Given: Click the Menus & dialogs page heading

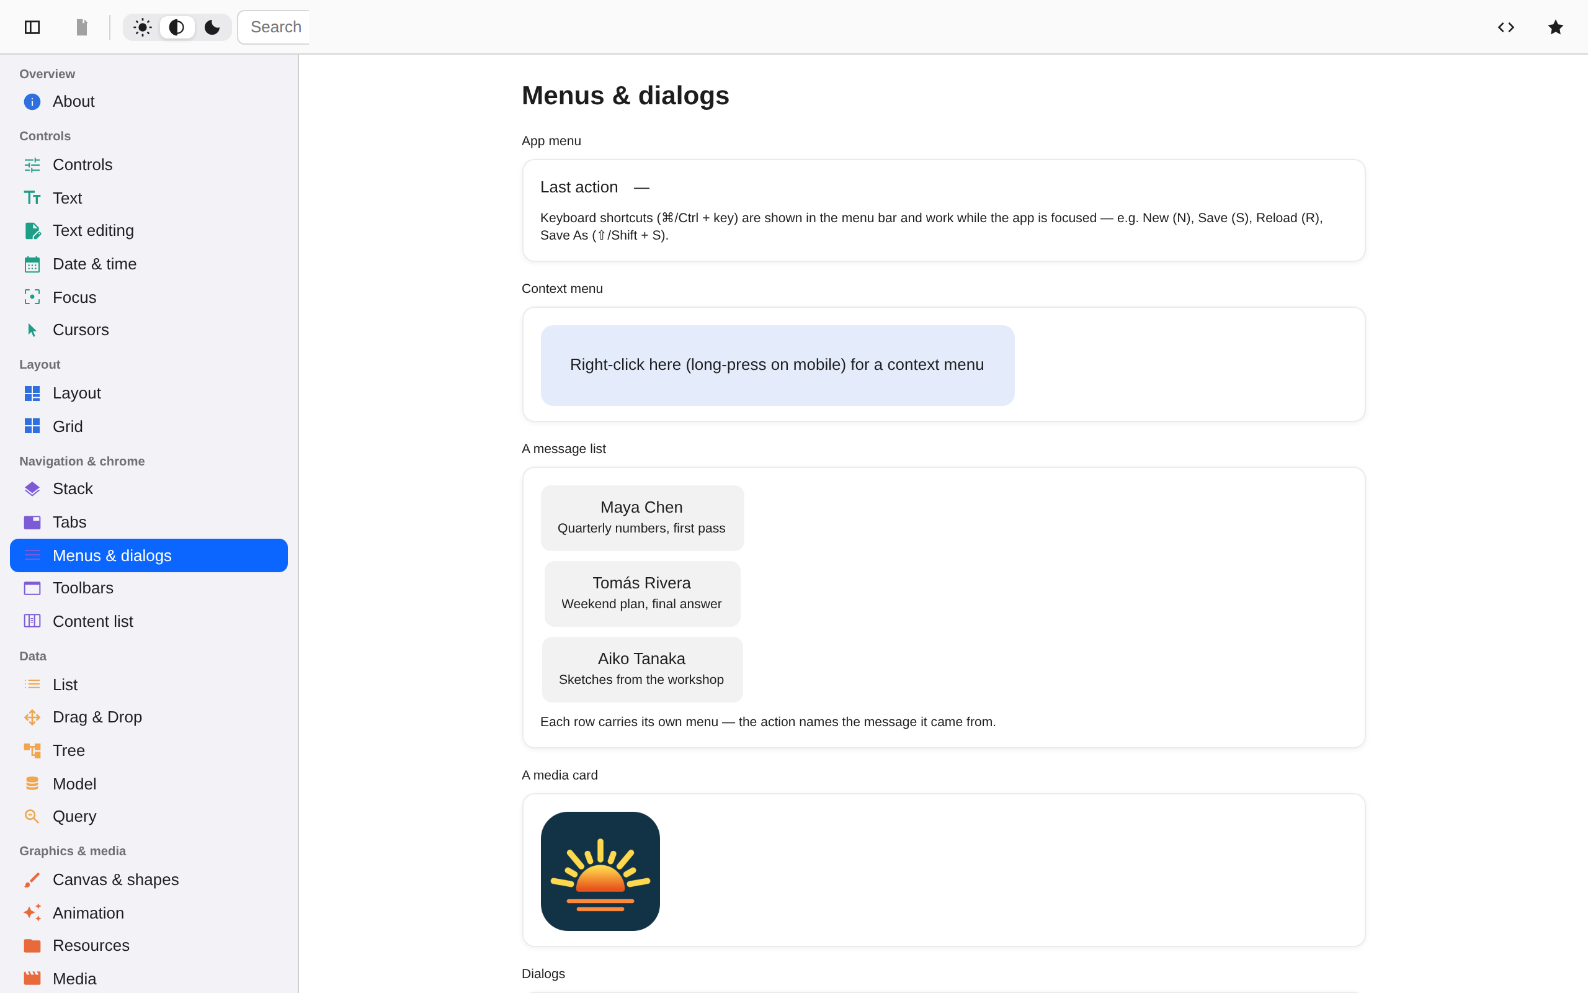Looking at the screenshot, I should point(625,96).
